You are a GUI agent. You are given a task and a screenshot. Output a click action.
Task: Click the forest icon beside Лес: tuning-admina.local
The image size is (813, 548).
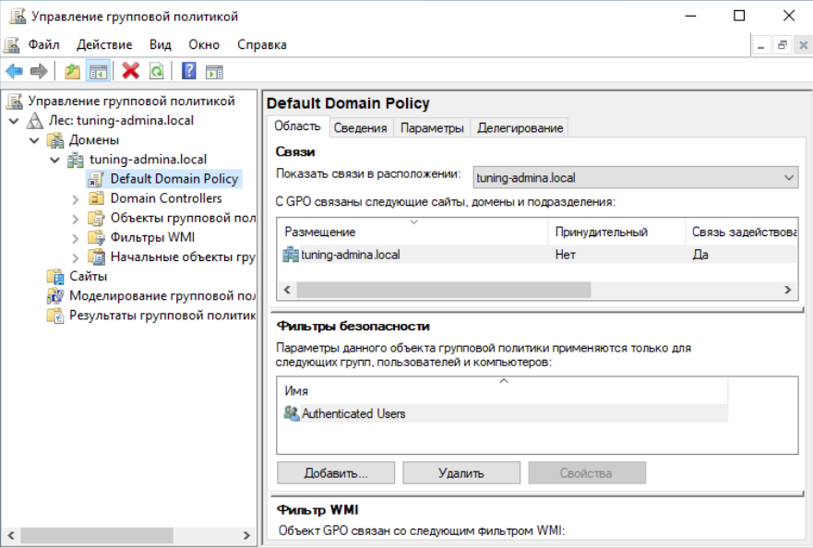[x=35, y=120]
